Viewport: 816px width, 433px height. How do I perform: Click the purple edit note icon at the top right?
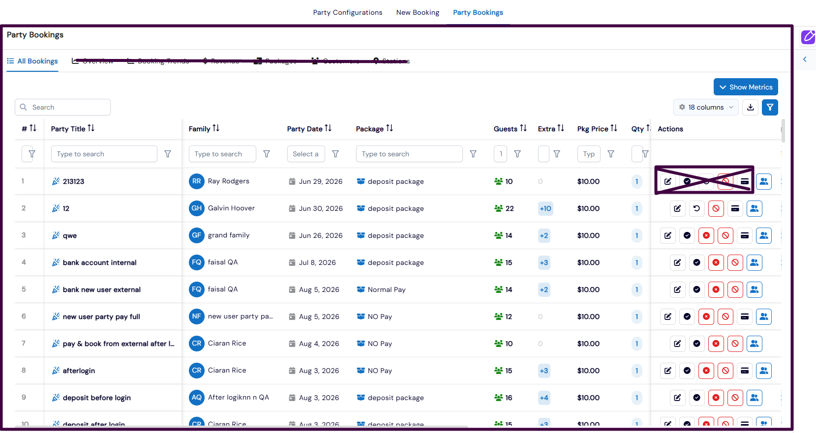coord(808,37)
